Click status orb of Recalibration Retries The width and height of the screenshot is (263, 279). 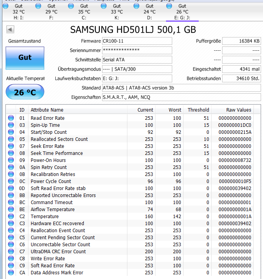[x=11, y=174]
